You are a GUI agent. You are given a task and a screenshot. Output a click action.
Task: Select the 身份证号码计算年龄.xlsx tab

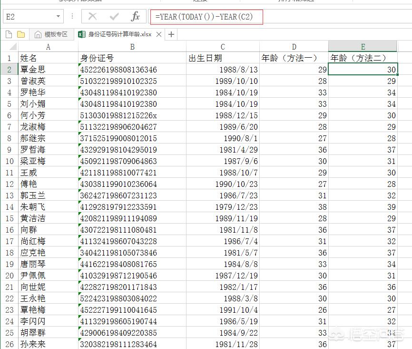(x=120, y=34)
